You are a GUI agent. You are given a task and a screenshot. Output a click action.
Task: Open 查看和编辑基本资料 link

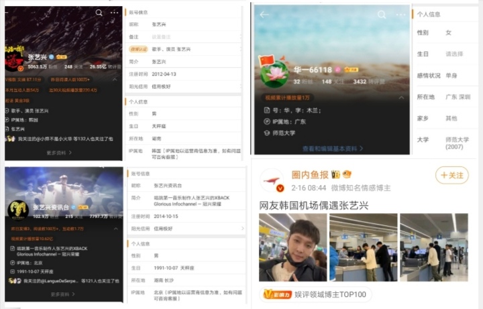point(332,149)
